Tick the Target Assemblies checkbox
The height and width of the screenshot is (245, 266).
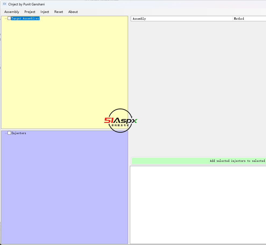pos(9,18)
